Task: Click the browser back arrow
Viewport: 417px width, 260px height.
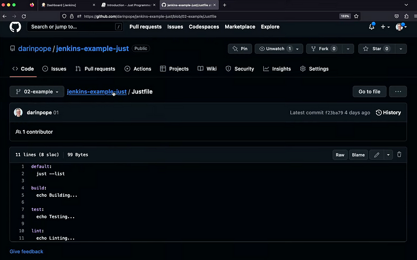Action: pos(5,16)
